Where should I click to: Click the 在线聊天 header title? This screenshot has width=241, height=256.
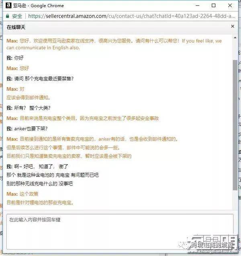click(x=16, y=27)
